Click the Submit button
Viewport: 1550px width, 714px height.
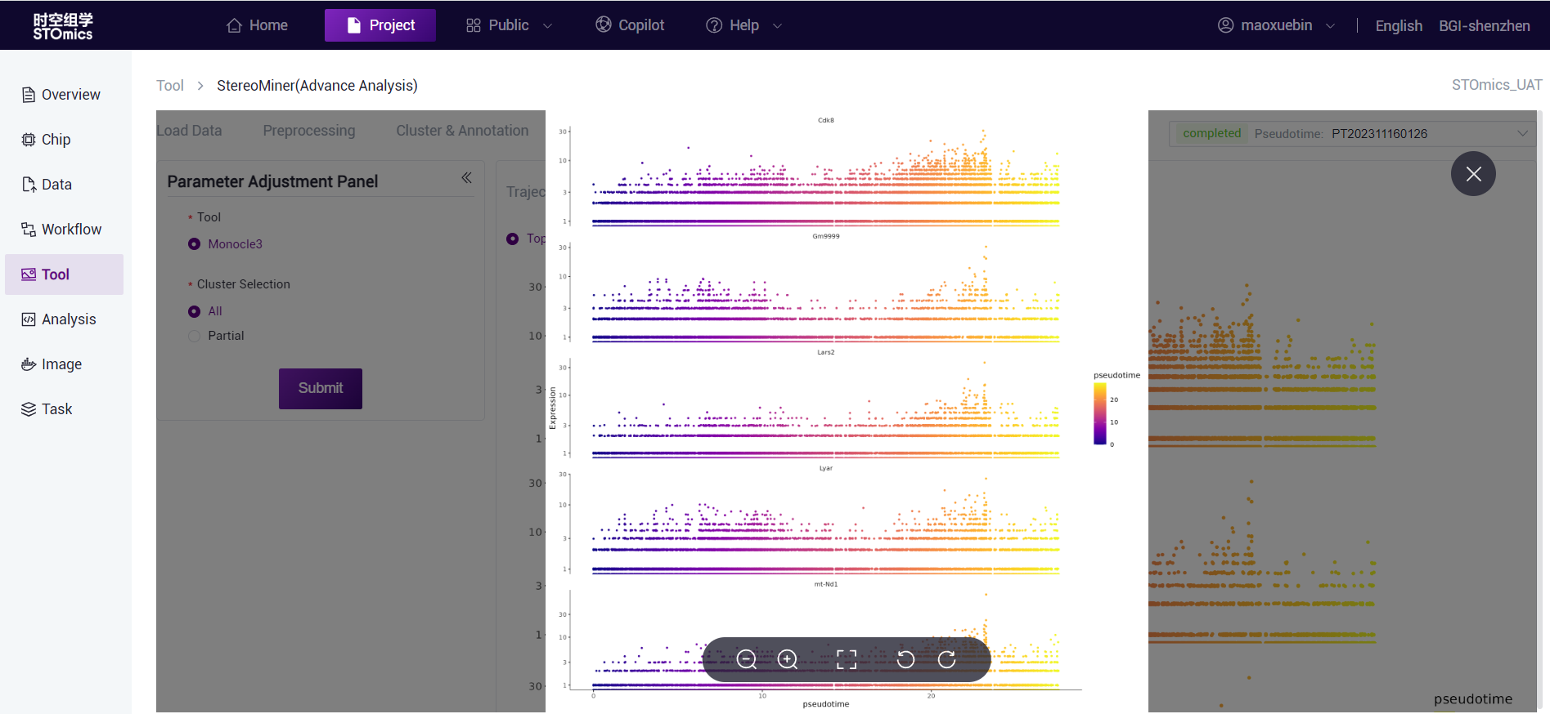321,389
